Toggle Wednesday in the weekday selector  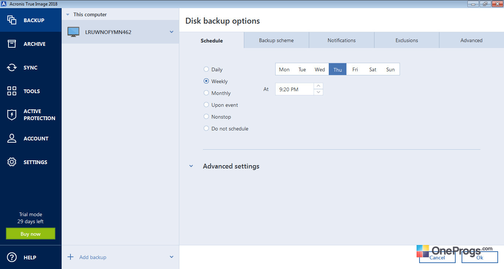[x=320, y=69]
